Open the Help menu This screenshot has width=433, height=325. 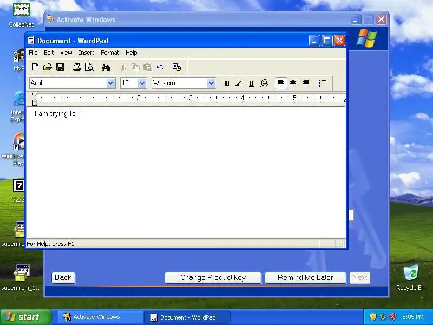131,53
